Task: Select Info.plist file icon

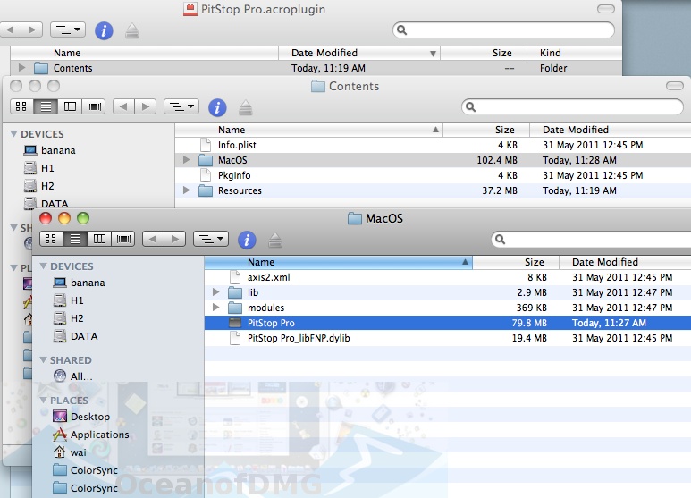Action: pos(206,145)
